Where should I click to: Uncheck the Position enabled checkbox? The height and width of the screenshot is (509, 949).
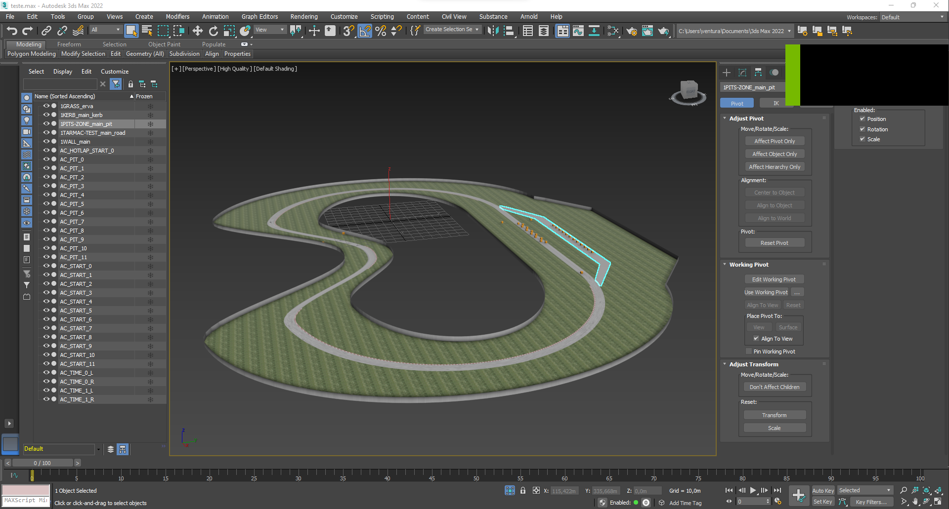(863, 119)
